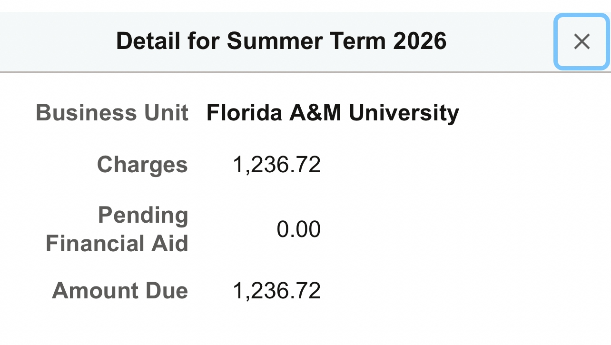
Task: Select the Business Unit label
Action: coord(112,113)
